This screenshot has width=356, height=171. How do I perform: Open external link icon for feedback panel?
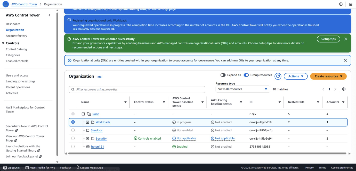pos(40,156)
